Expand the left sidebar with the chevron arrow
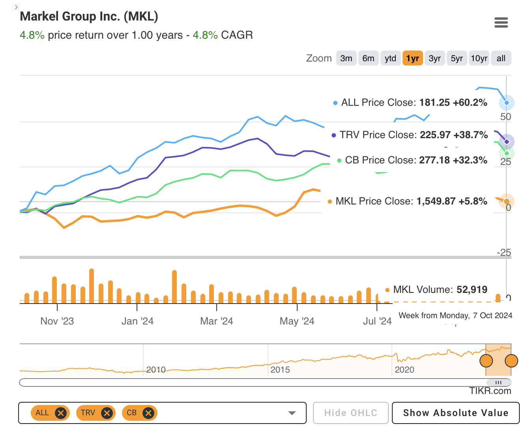This screenshot has height=435, width=532. coord(15,7)
